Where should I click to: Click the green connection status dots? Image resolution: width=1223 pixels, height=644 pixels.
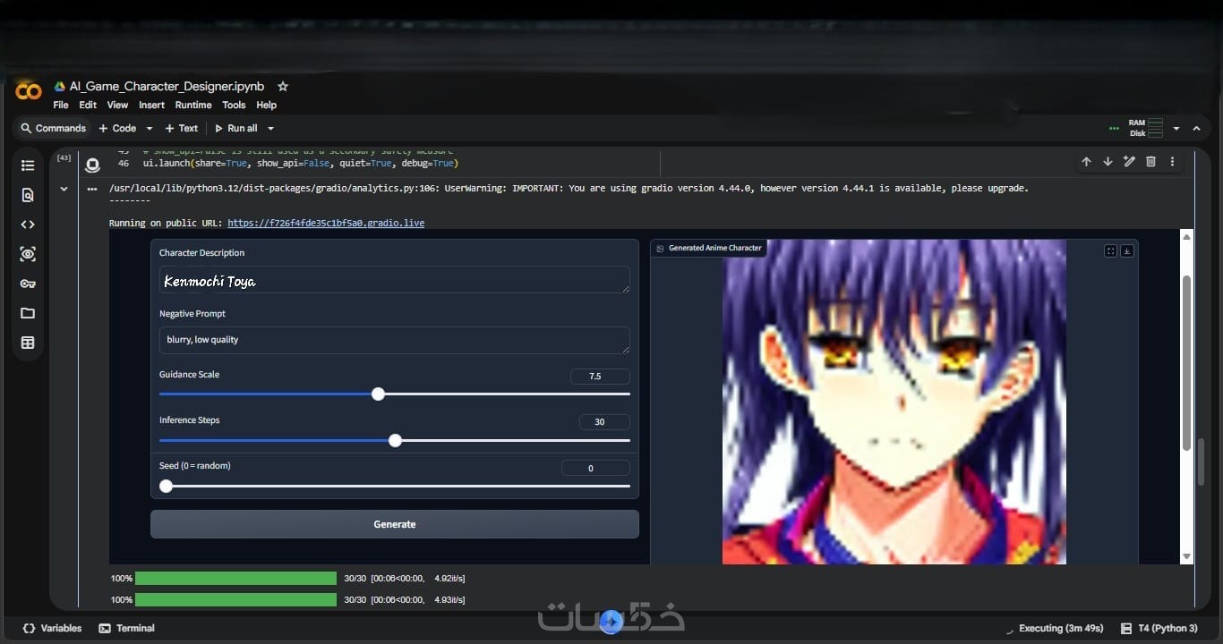click(1114, 129)
